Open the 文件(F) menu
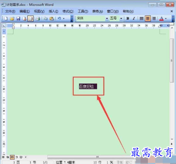 (x=10, y=11)
